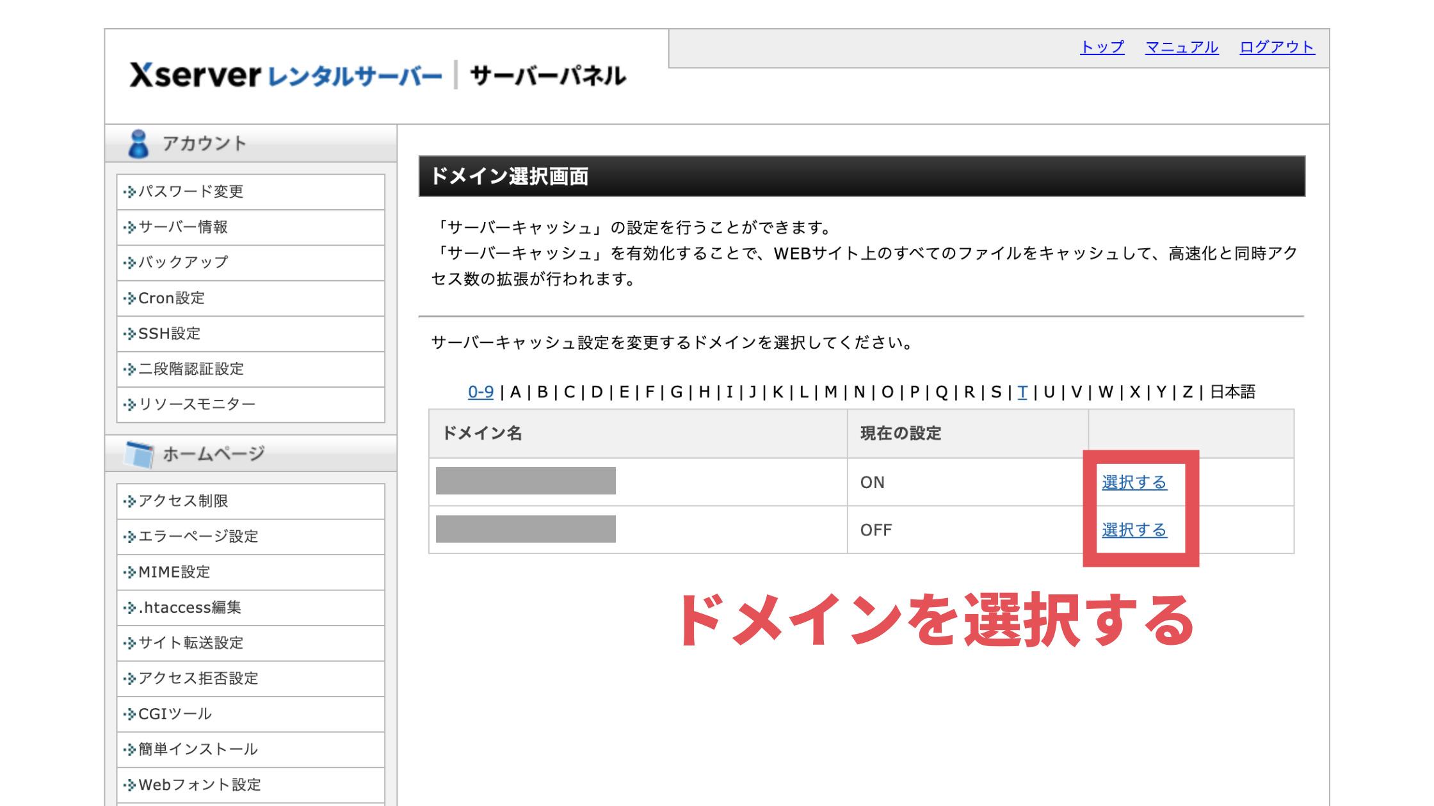1434x806 pixels.
Task: Click the OFF setting cell
Action: tap(967, 530)
